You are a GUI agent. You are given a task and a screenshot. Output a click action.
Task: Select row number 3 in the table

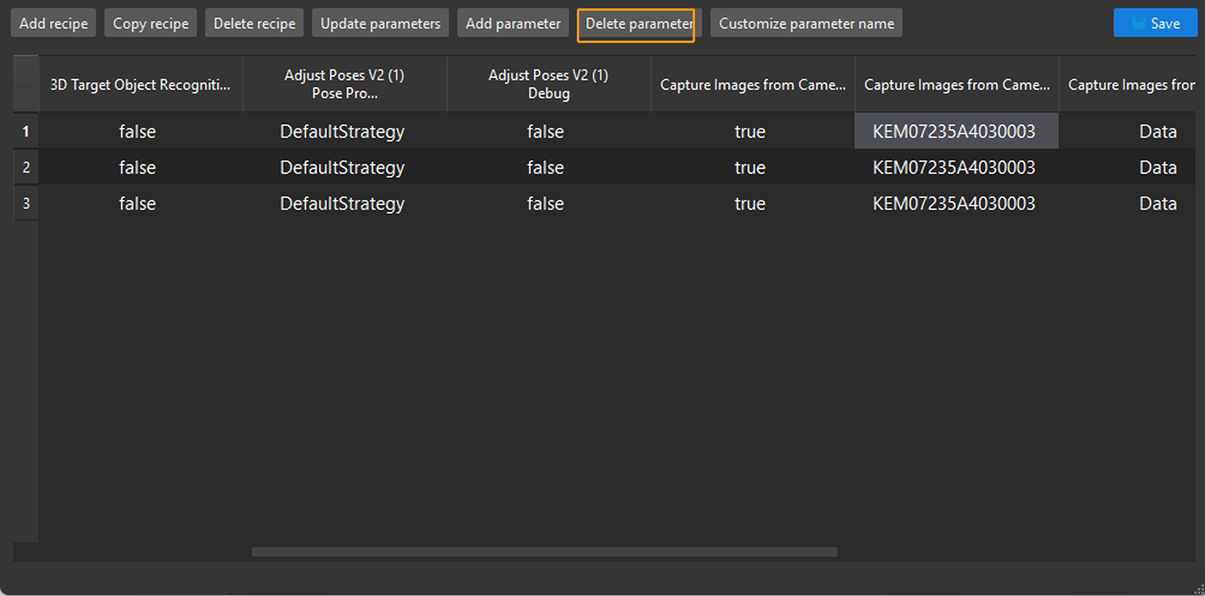tap(26, 203)
